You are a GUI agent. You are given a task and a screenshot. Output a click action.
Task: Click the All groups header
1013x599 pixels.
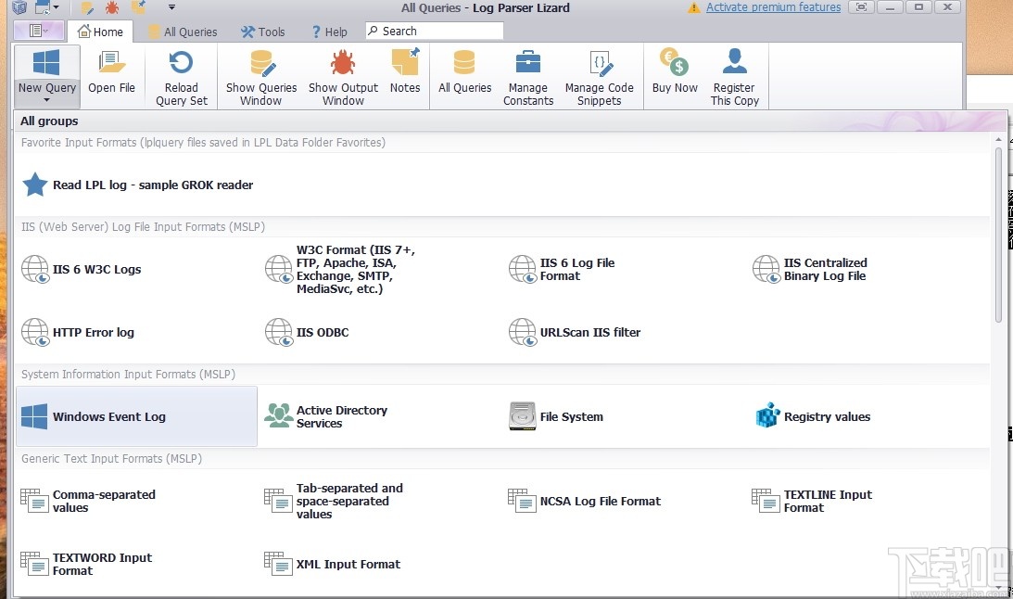click(x=49, y=121)
